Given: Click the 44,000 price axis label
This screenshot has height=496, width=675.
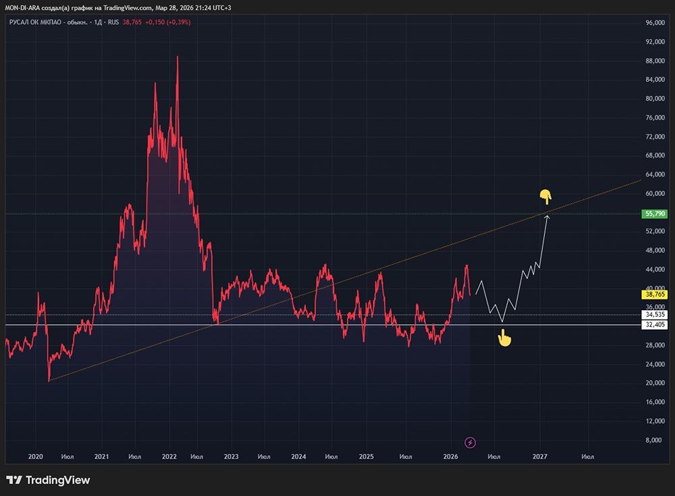Looking at the screenshot, I should [x=655, y=270].
